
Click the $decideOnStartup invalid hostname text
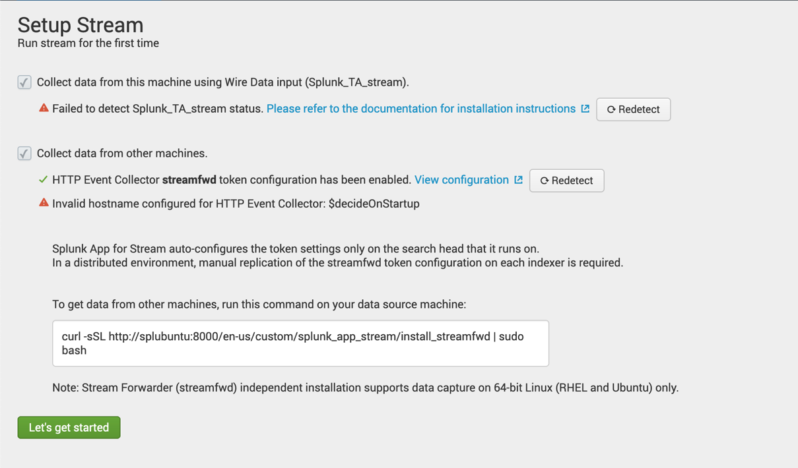pyautogui.click(x=374, y=204)
